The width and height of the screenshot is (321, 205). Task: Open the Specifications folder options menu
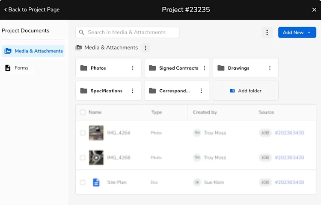point(133,91)
